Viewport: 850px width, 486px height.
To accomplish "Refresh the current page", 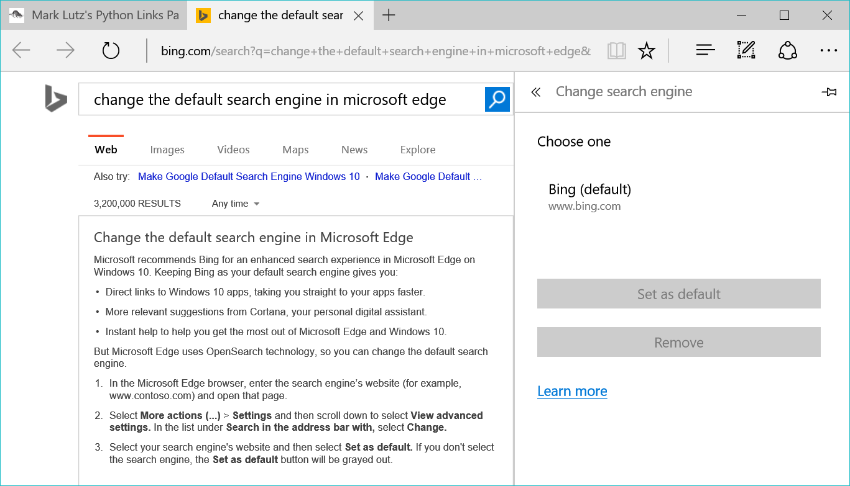I will [111, 50].
